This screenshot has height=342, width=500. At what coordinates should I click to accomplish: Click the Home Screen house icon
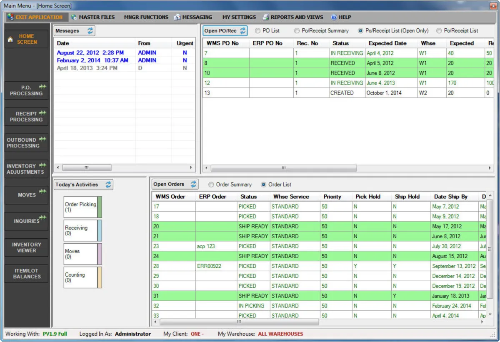[x=11, y=40]
